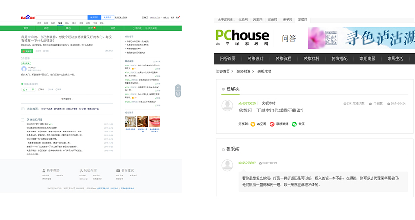Click the PChouse 太平洋家居网 logo

[242, 37]
